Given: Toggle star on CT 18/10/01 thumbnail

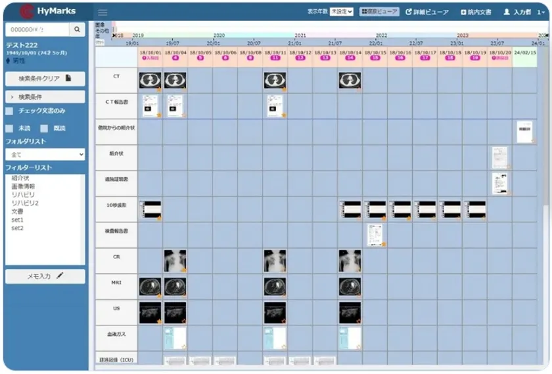Looking at the screenshot, I should tap(159, 90).
